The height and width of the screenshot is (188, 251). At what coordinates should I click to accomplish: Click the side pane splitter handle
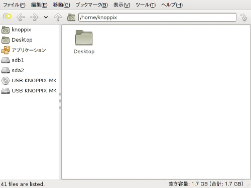pos(60,102)
